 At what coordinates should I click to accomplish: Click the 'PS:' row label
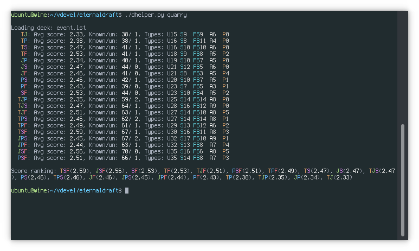25,80
